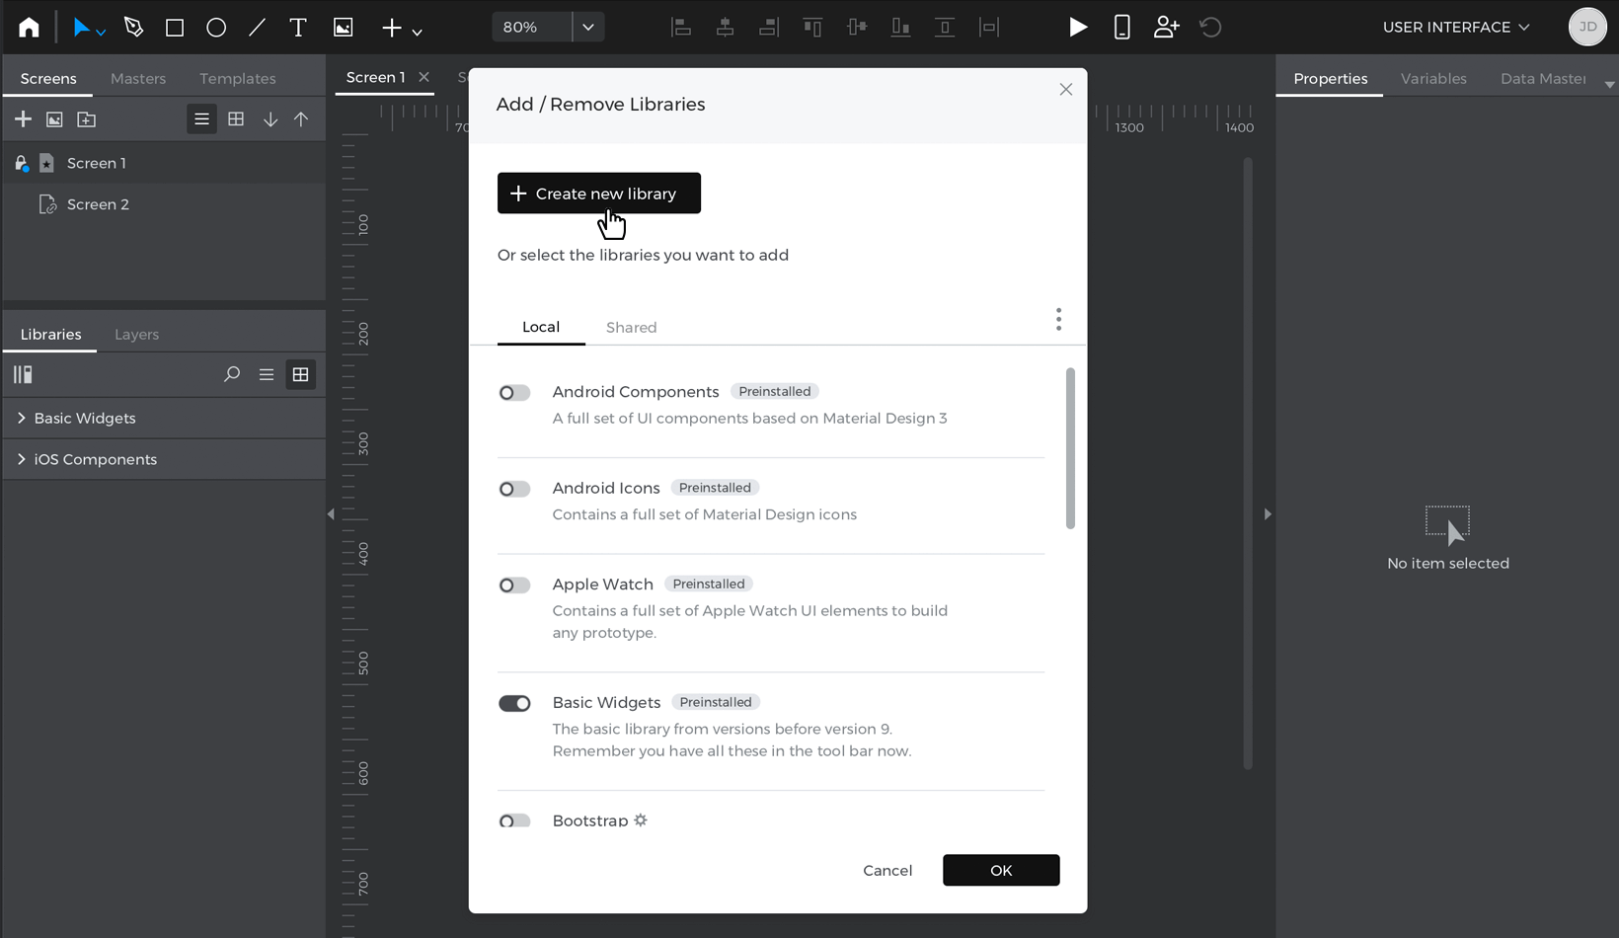Switch screens panel to grid view
This screenshot has width=1619, height=938.
[x=236, y=119]
